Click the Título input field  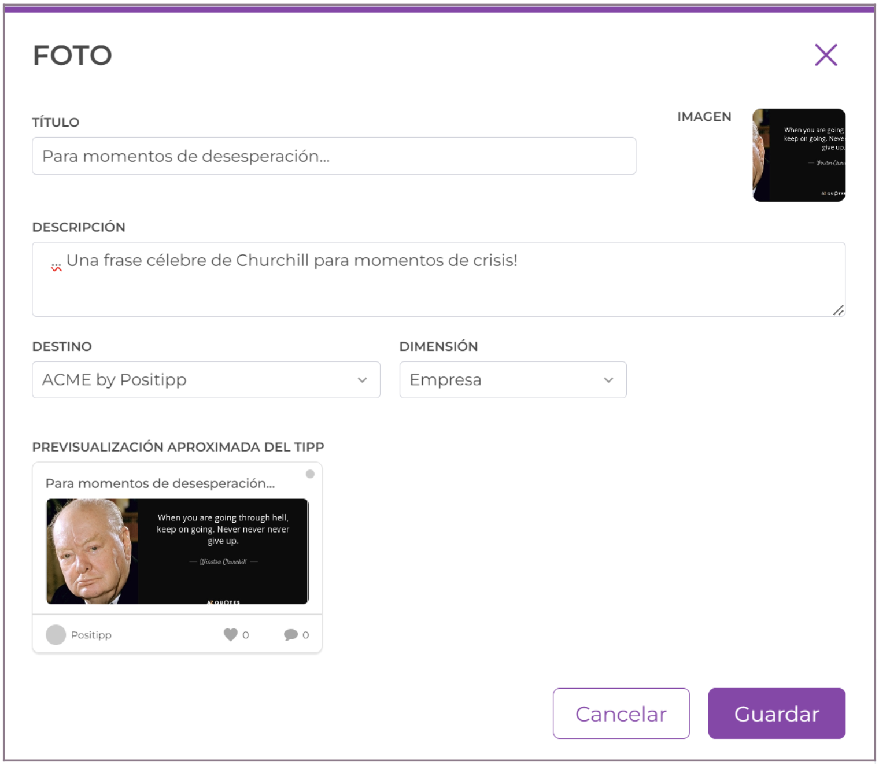[334, 156]
